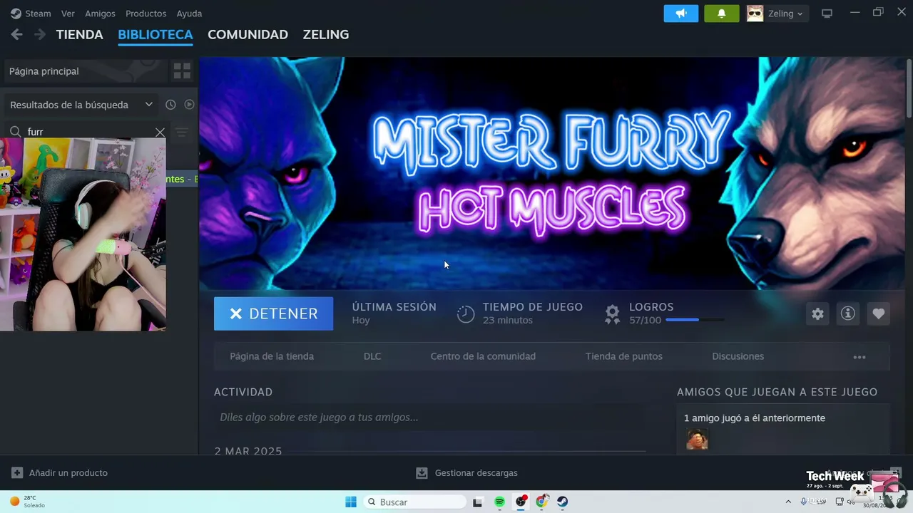Open the Ayuda menu
The image size is (913, 513).
click(x=189, y=14)
